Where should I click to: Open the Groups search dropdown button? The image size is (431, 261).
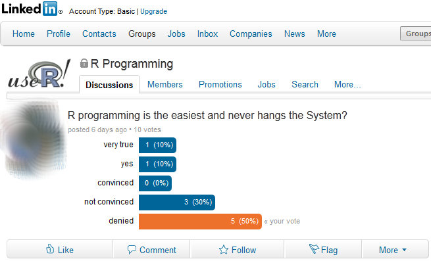point(416,34)
